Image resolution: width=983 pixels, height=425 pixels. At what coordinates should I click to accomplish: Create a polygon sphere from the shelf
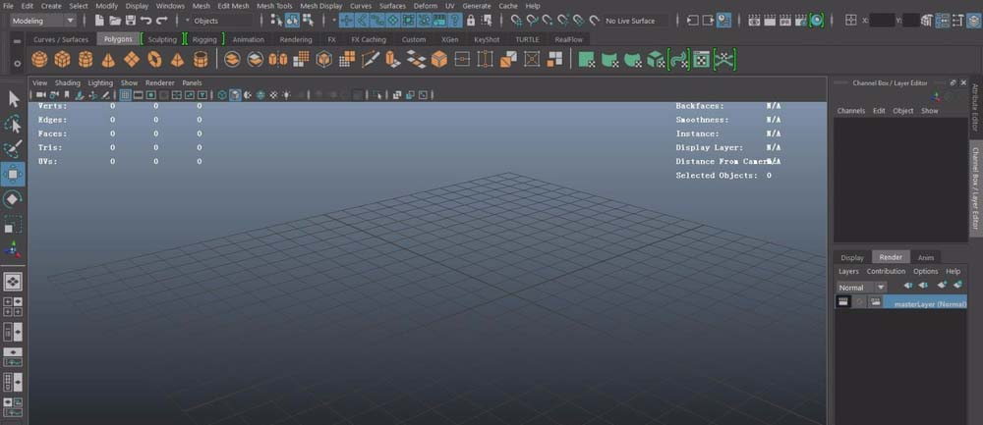pyautogui.click(x=39, y=60)
